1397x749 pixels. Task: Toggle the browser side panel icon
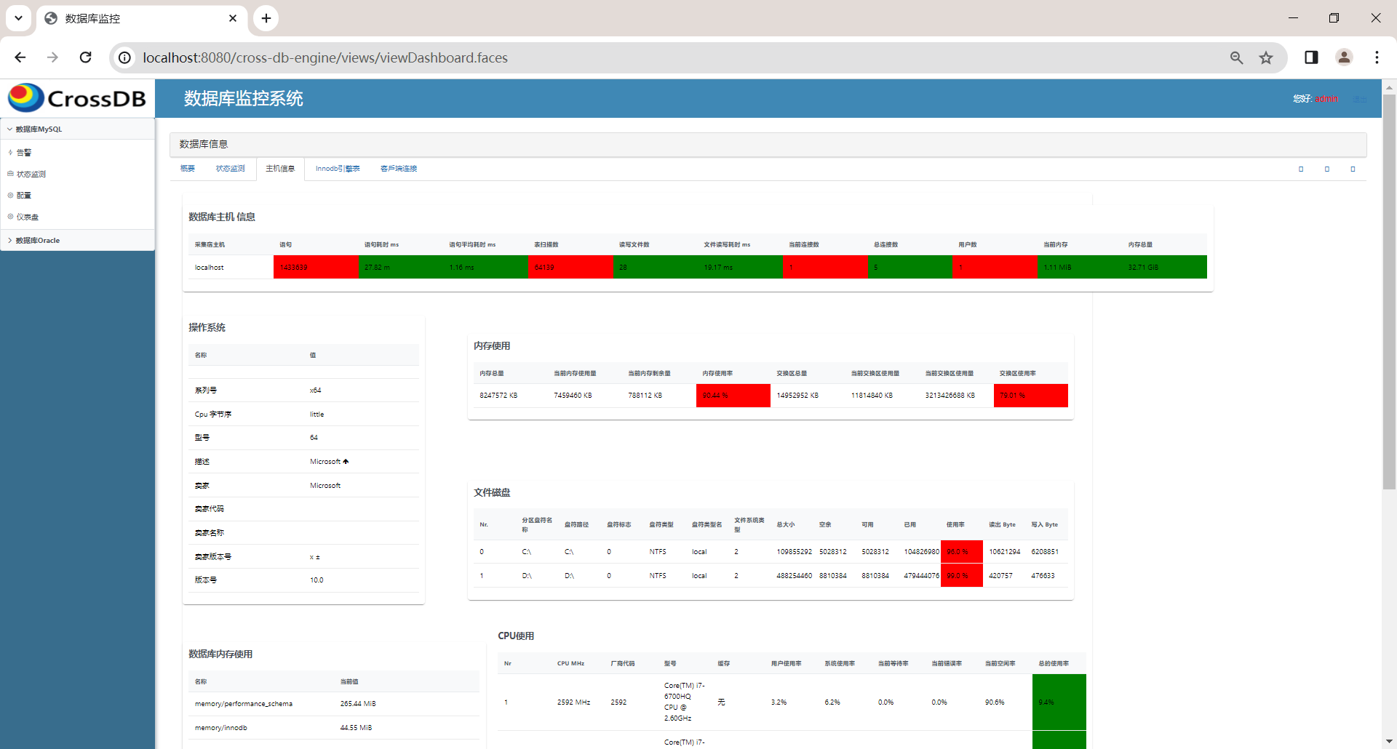(x=1311, y=57)
